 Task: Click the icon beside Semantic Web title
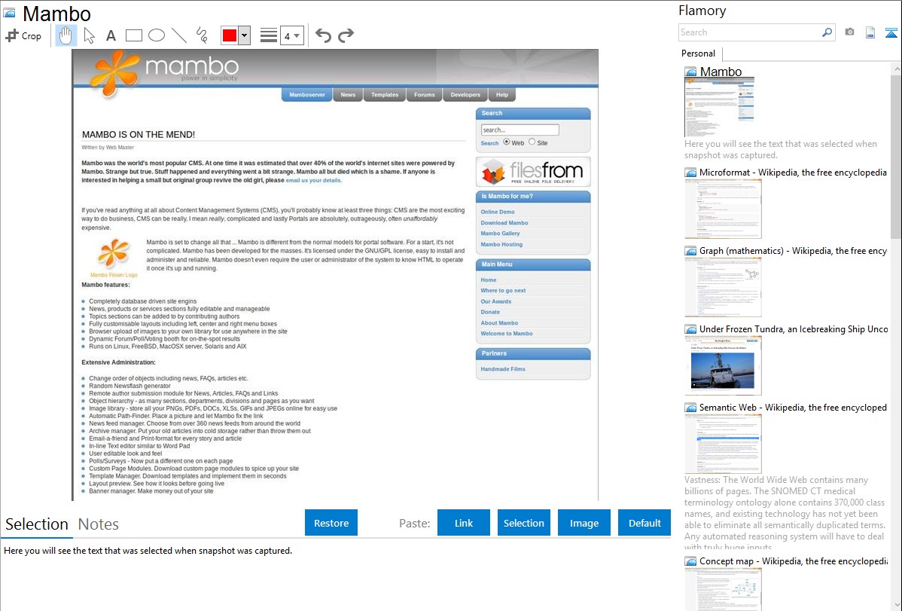tap(690, 407)
